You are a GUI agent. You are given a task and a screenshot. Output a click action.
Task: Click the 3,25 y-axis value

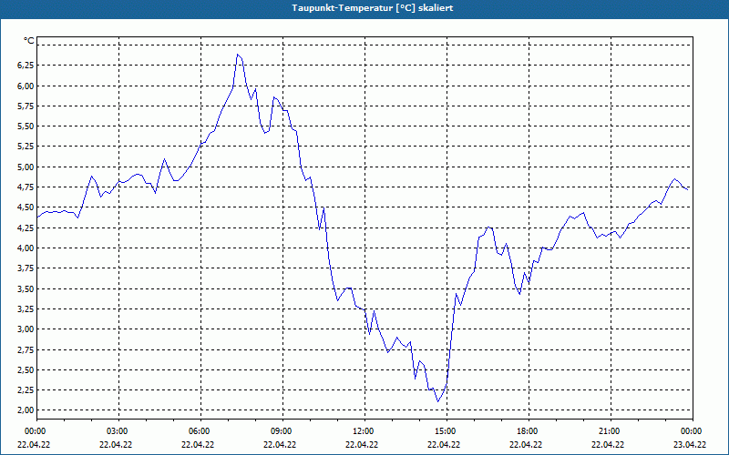tap(26, 308)
